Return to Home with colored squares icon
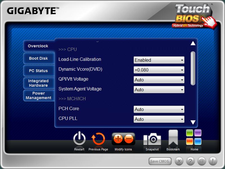 (x=194, y=137)
